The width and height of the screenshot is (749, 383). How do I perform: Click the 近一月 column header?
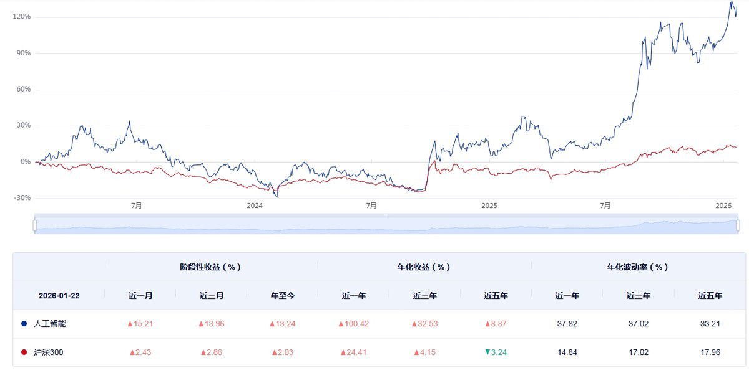point(140,295)
